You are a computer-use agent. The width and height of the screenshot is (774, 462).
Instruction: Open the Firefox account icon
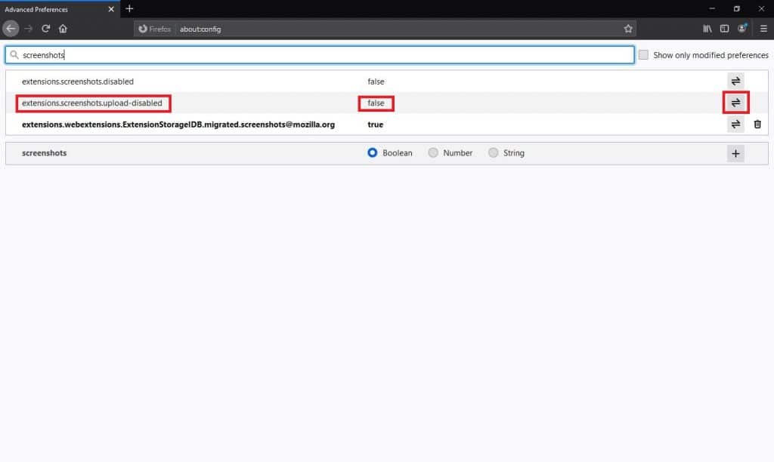tap(742, 29)
